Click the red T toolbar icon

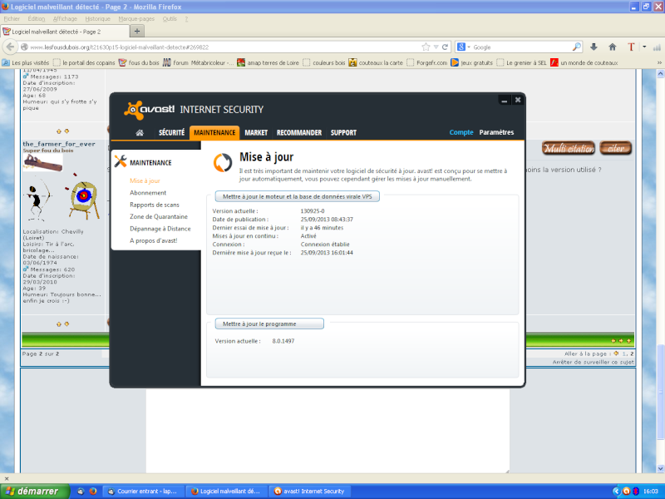(x=631, y=47)
